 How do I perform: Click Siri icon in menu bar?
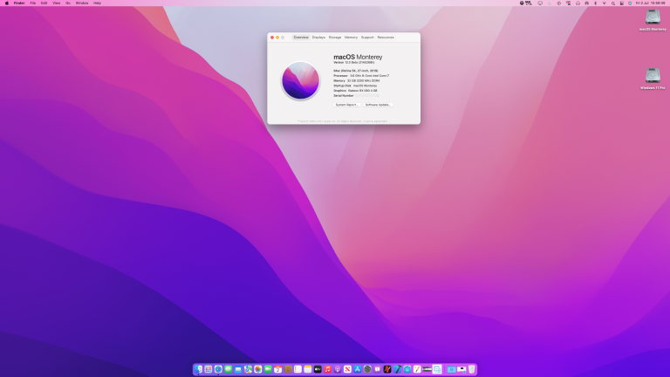pyautogui.click(x=630, y=3)
